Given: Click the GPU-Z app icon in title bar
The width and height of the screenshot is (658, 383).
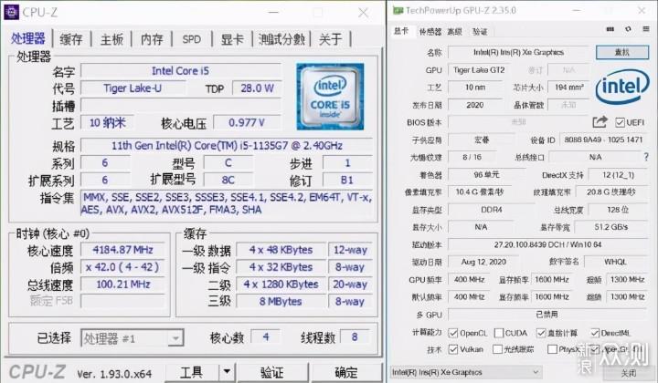Looking at the screenshot, I should pyautogui.click(x=398, y=10).
